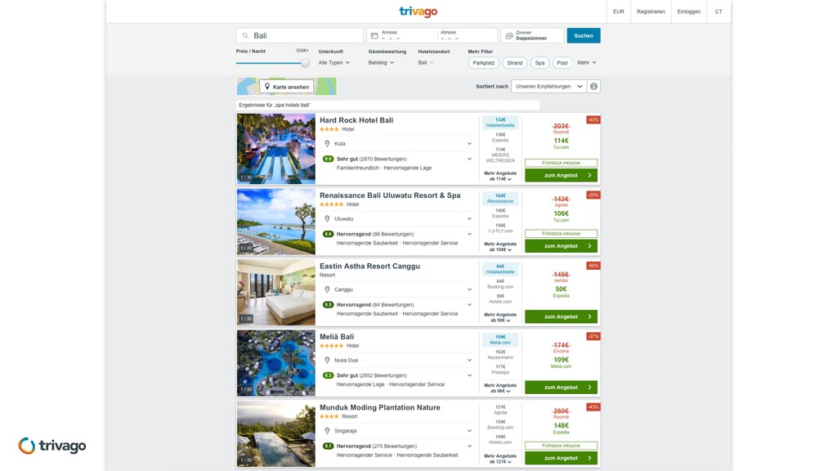Toggle the Parkplatz filter chip
The height and width of the screenshot is (471, 837).
click(484, 63)
